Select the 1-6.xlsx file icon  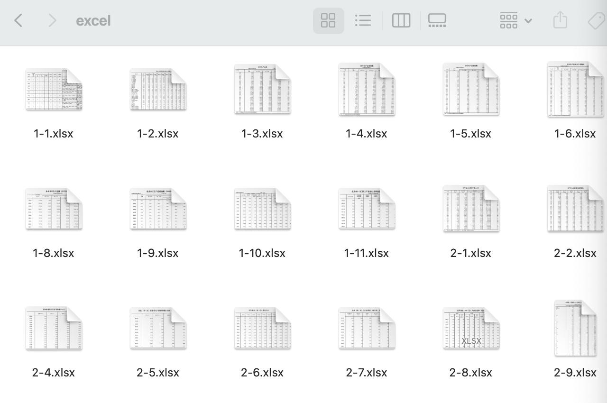tap(575, 89)
